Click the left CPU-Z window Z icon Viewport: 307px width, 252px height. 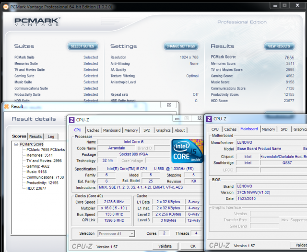71,120
